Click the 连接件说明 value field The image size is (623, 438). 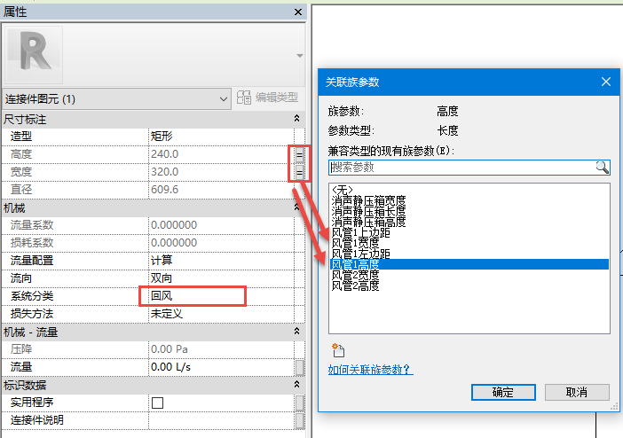221,420
